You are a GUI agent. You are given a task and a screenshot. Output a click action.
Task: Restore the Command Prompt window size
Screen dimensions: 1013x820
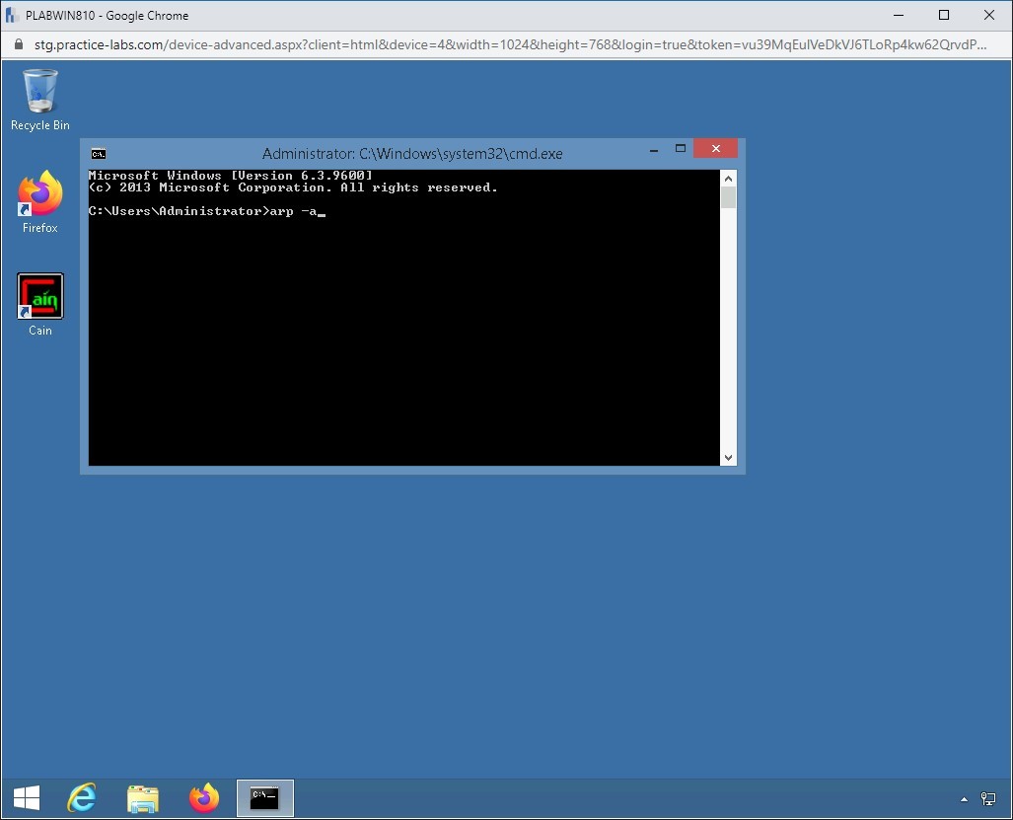[x=681, y=147]
